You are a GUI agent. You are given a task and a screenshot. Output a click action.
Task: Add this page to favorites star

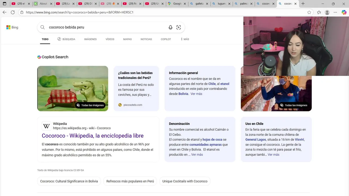tap(309, 12)
